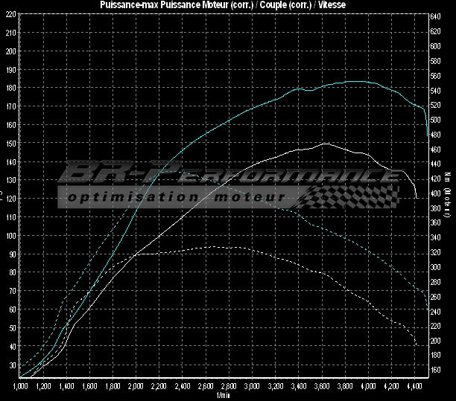The width and height of the screenshot is (456, 401).
Task: Select the 4,400 tick on the RPM axis
Action: 414,388
